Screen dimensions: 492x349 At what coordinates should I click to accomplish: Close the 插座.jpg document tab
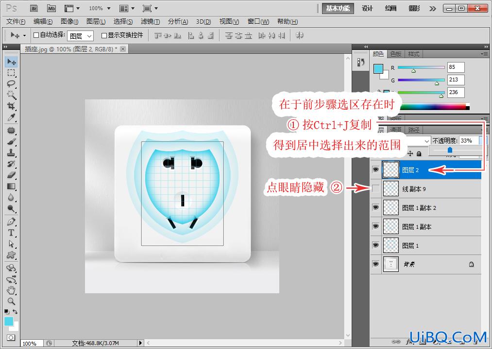(x=123, y=49)
